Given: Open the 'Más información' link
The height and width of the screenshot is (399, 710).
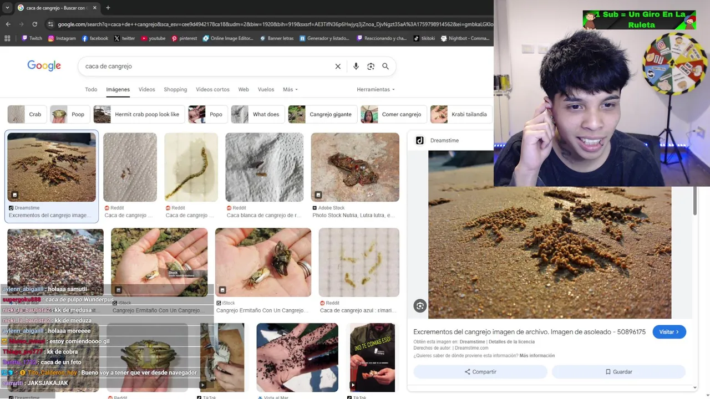Looking at the screenshot, I should pyautogui.click(x=537, y=356).
